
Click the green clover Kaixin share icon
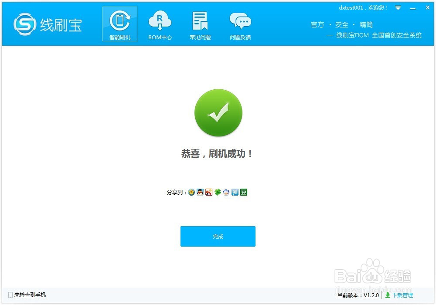pyautogui.click(x=217, y=192)
